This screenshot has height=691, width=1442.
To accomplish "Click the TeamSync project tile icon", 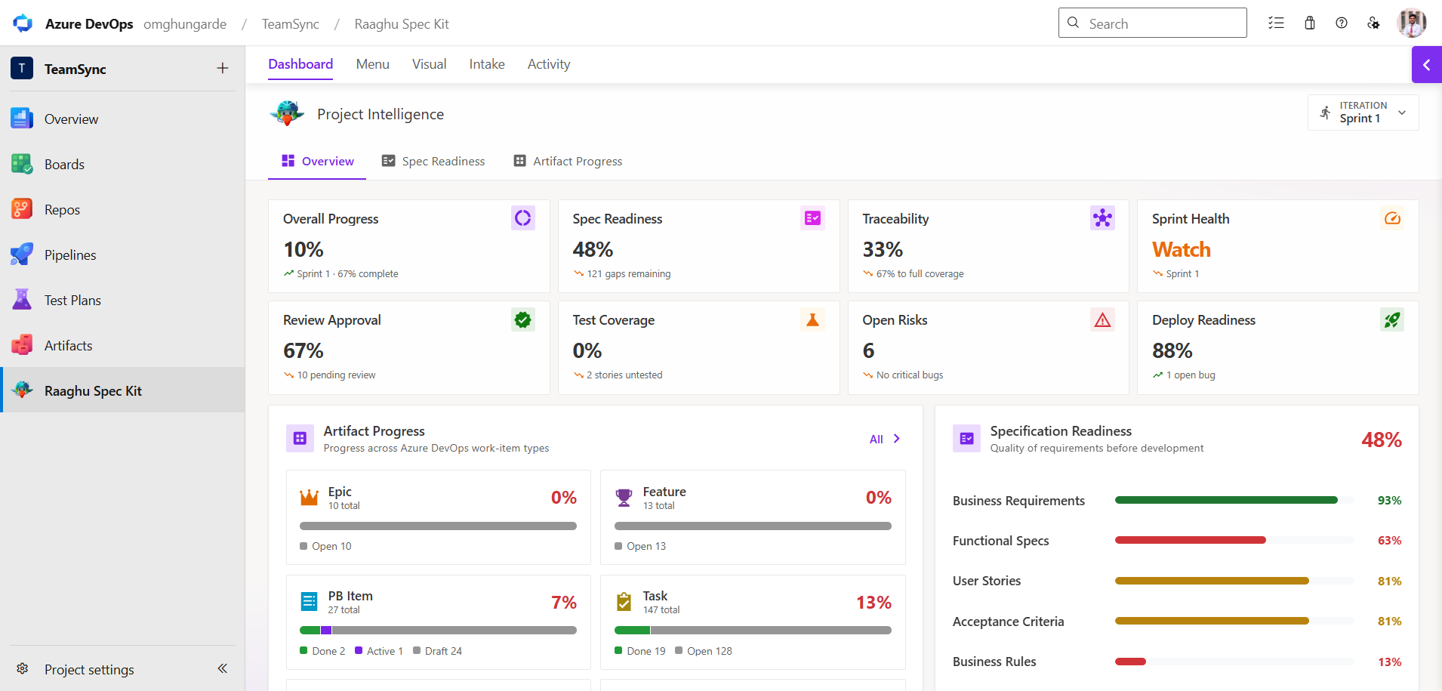I will tap(22, 69).
